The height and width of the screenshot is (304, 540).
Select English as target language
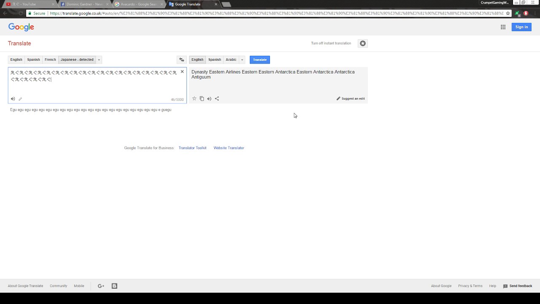[197, 60]
